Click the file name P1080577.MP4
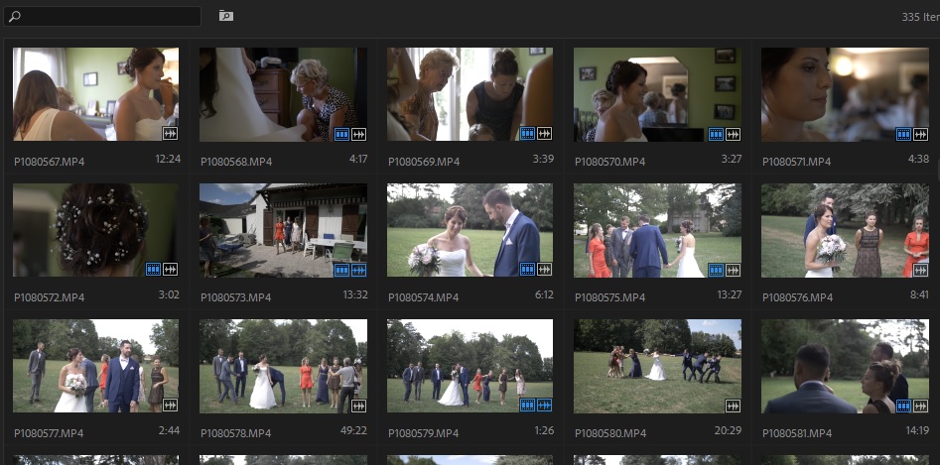This screenshot has width=940, height=465. [50, 433]
